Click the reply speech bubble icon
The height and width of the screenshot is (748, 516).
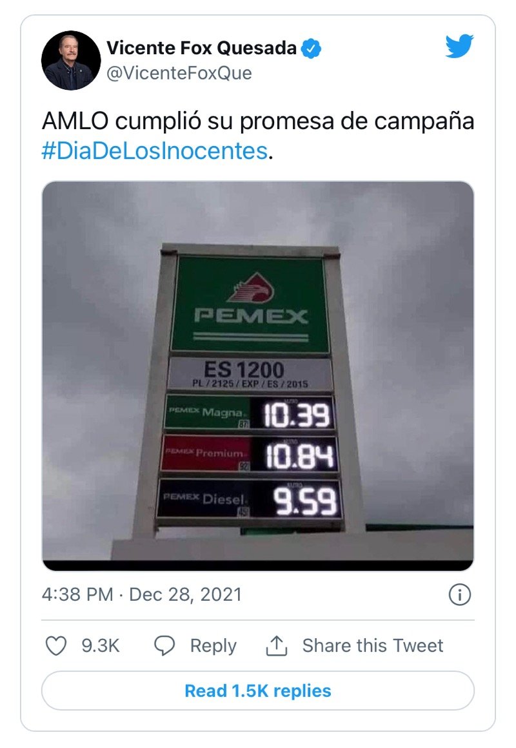tap(164, 645)
